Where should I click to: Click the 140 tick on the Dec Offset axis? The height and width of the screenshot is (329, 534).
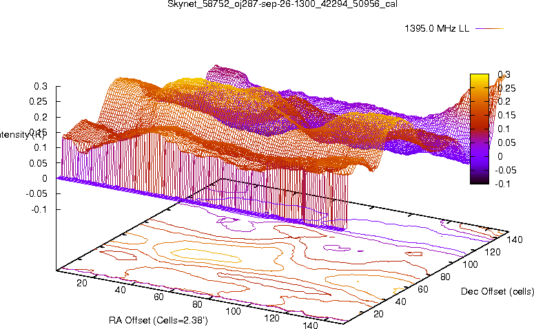tap(515, 240)
